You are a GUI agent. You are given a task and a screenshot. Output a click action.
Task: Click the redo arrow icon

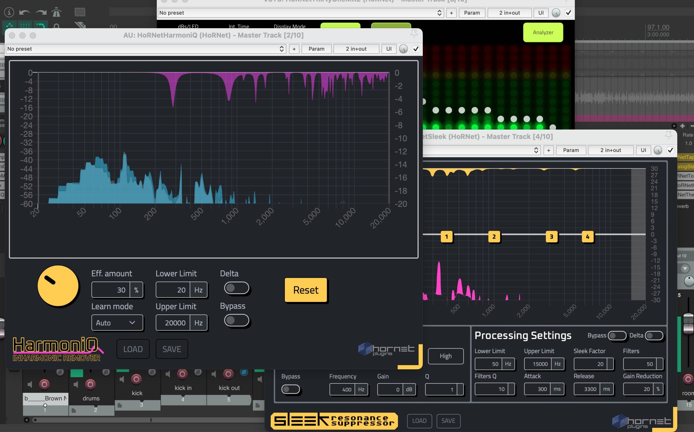(x=41, y=12)
